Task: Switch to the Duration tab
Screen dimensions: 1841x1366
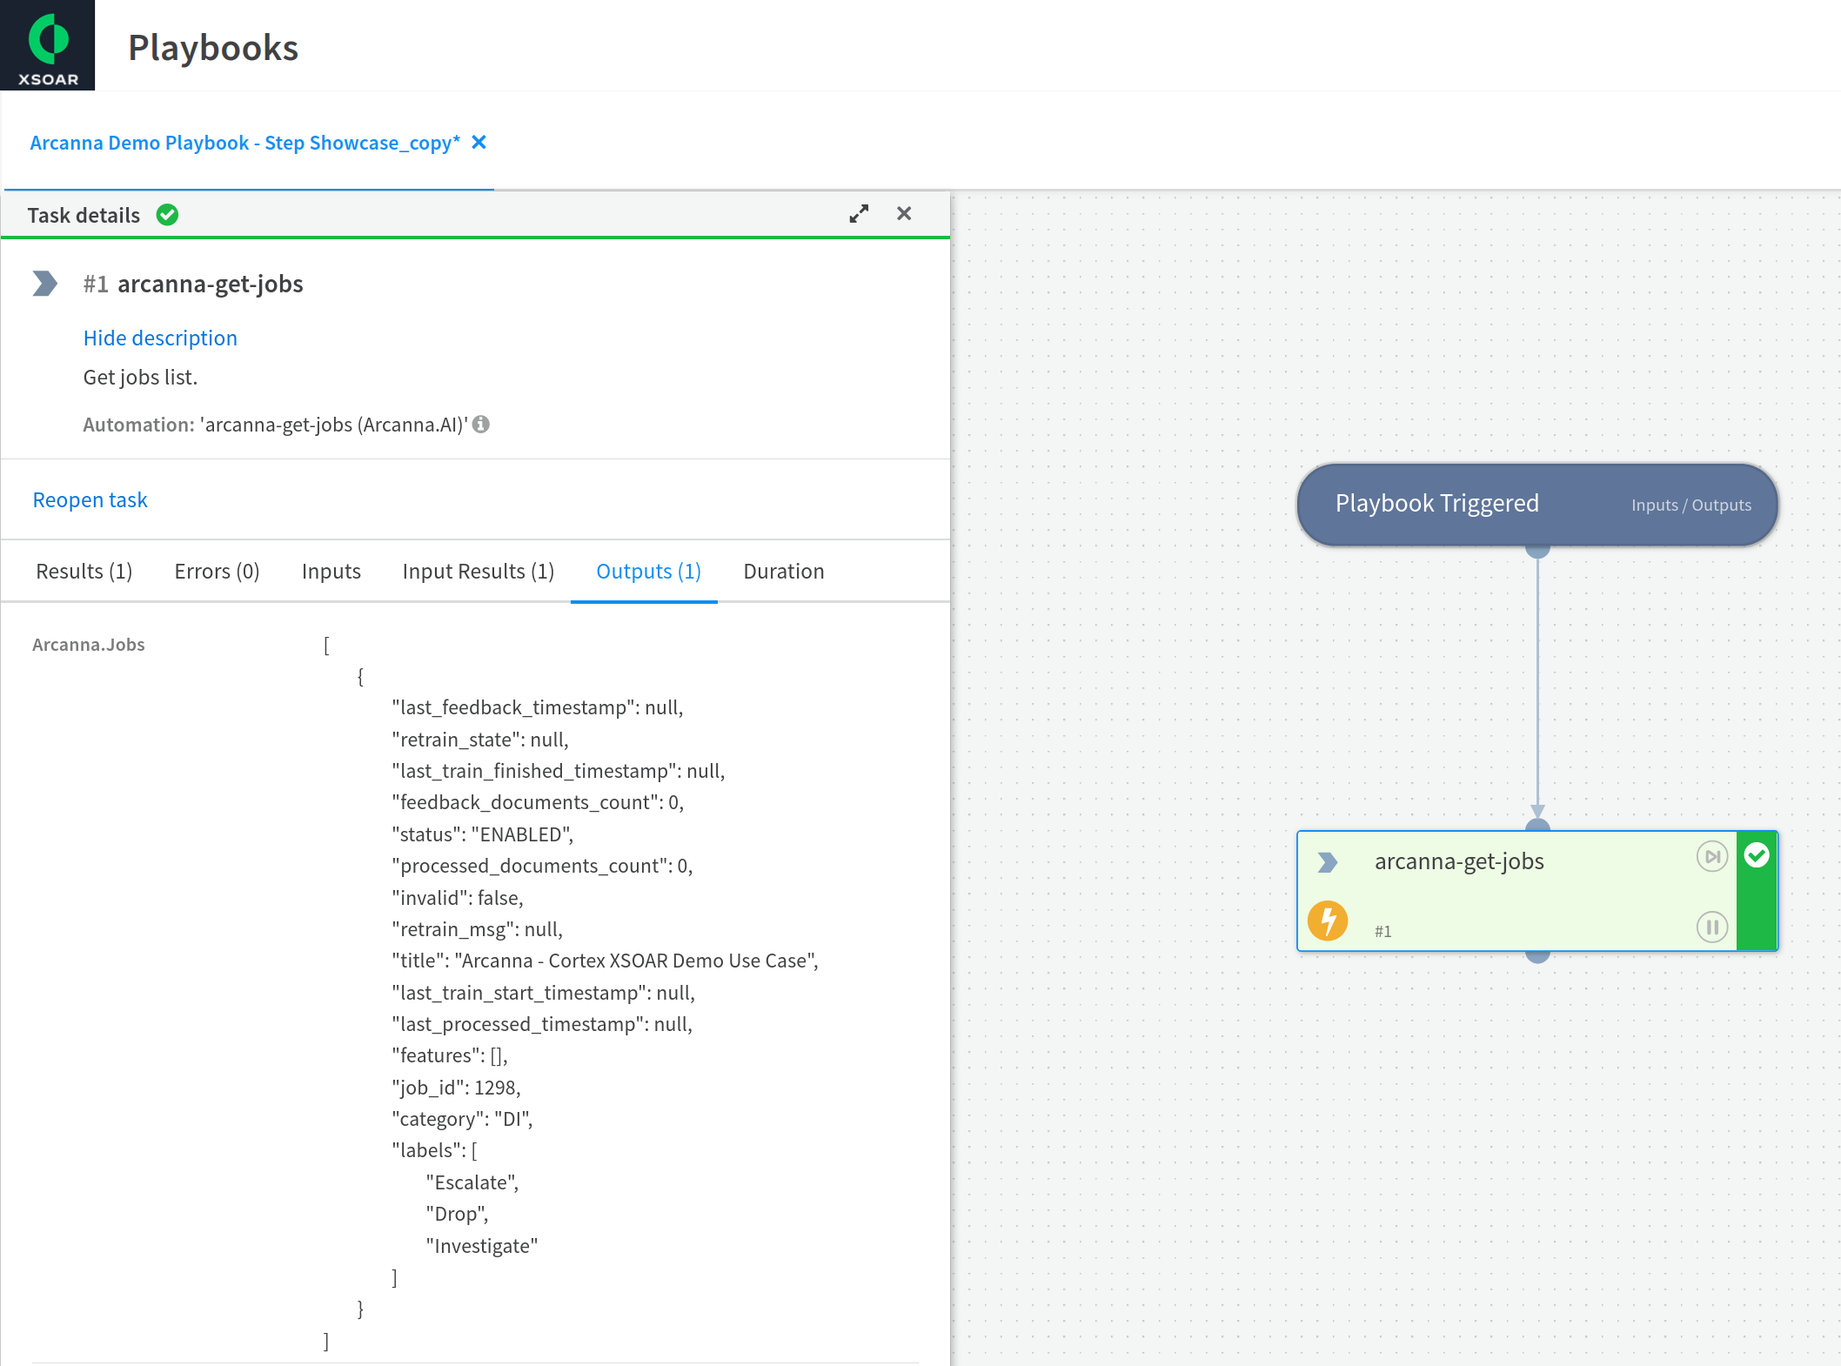Action: [784, 571]
